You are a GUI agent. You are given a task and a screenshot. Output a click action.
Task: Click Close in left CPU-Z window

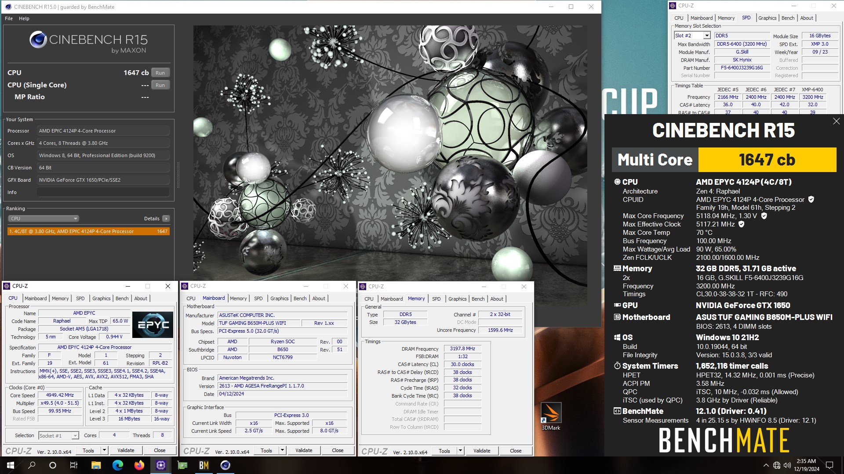click(160, 450)
